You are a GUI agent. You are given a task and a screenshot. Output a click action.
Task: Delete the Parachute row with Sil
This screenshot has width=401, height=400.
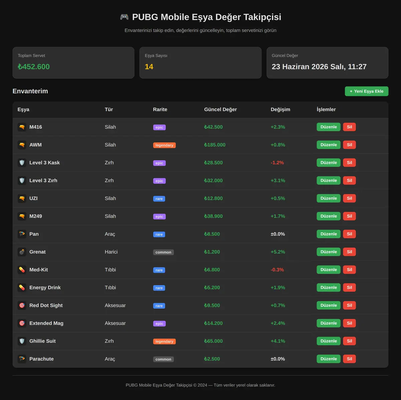349,359
